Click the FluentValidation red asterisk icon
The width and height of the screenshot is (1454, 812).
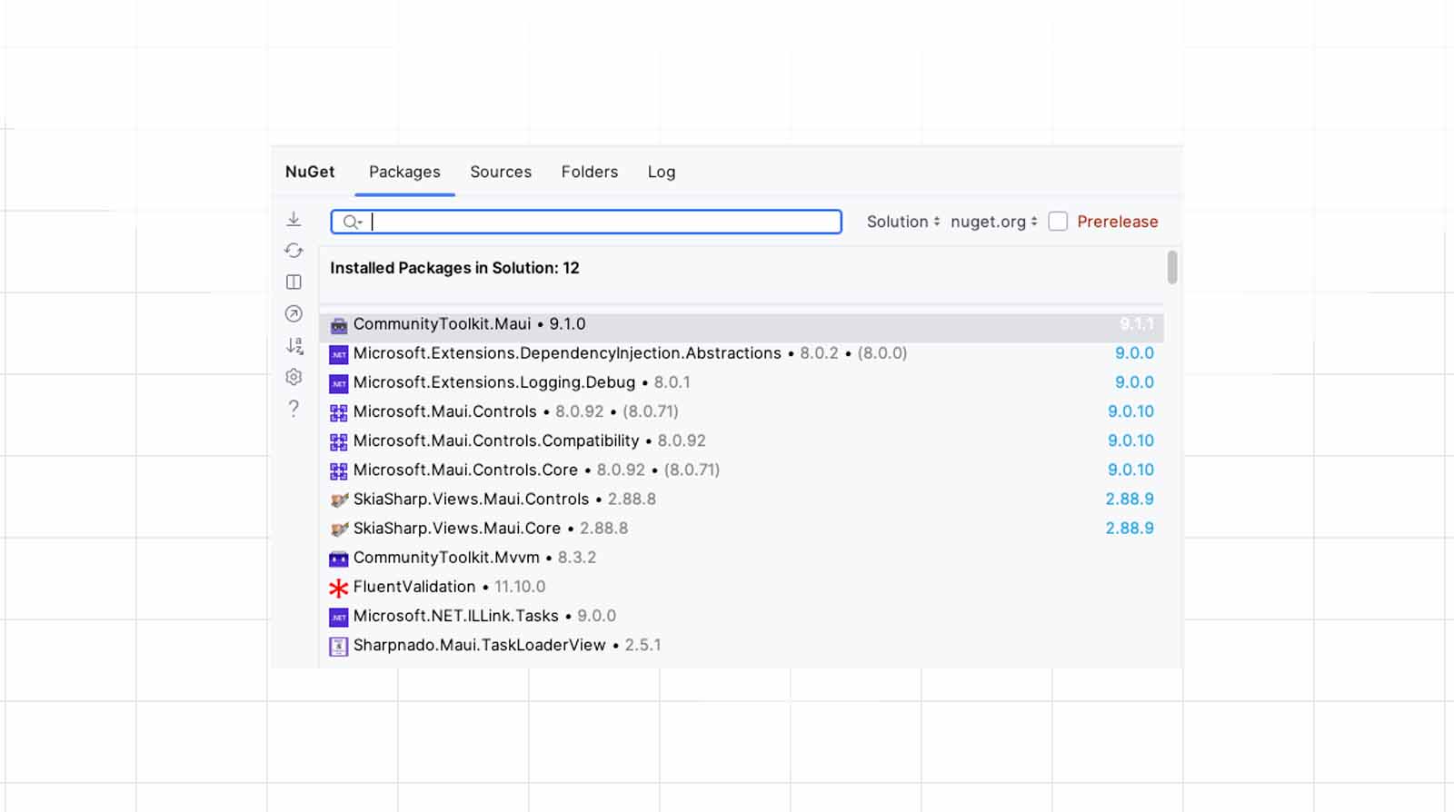coord(339,588)
